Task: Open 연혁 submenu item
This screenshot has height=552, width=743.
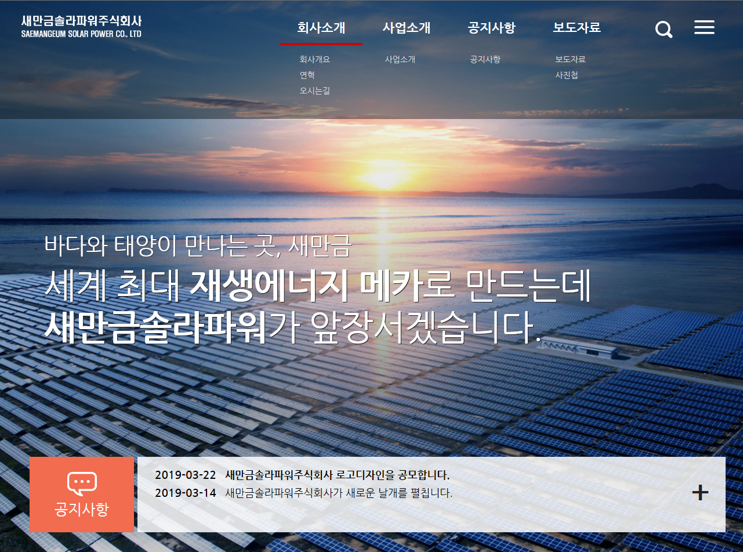Action: [x=307, y=75]
